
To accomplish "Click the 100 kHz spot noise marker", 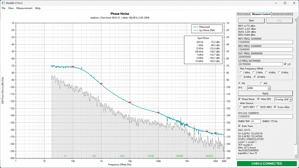I will (x=158, y=113).
